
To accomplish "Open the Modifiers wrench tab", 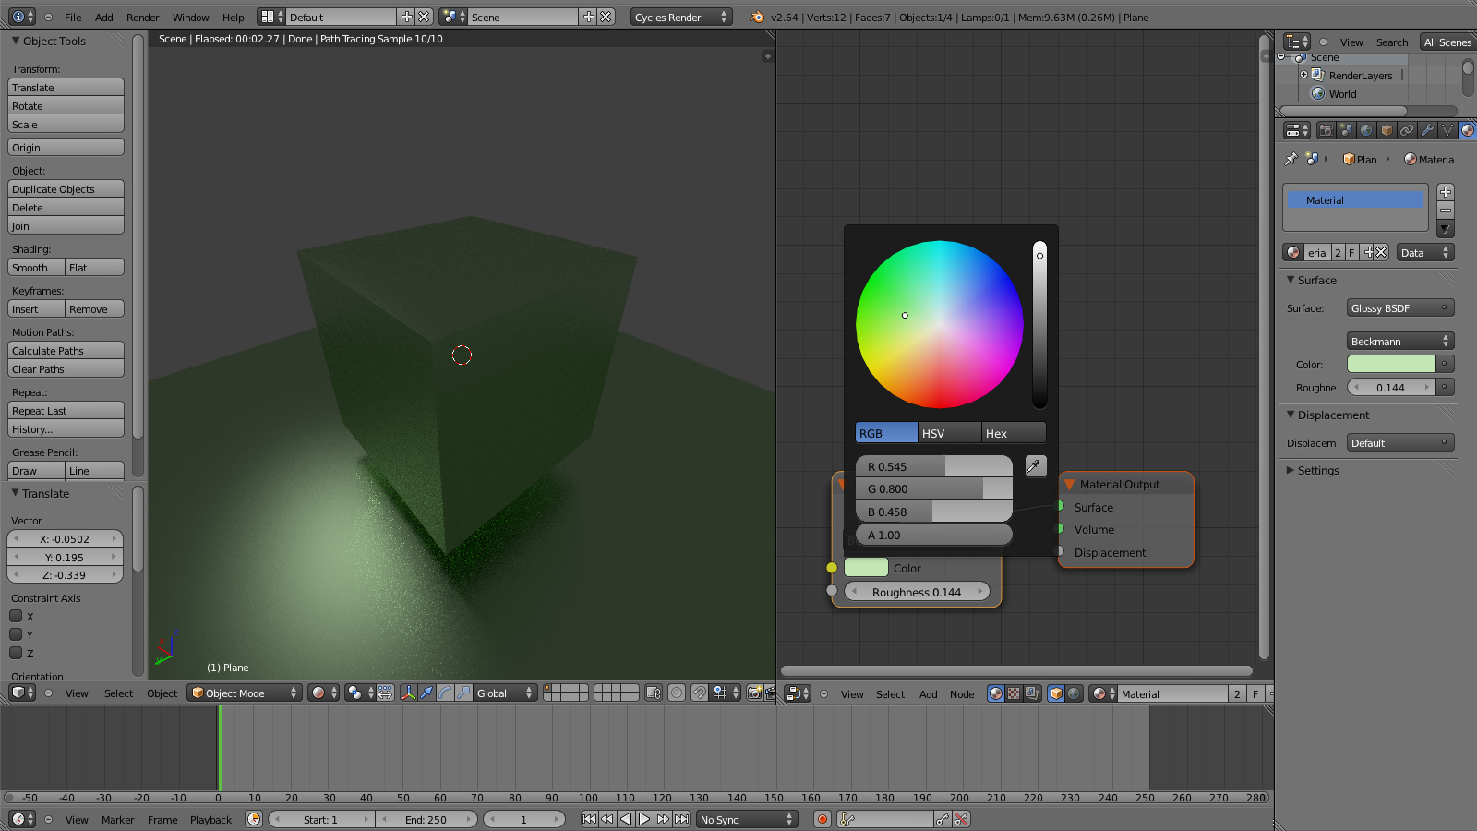I will click(x=1427, y=130).
